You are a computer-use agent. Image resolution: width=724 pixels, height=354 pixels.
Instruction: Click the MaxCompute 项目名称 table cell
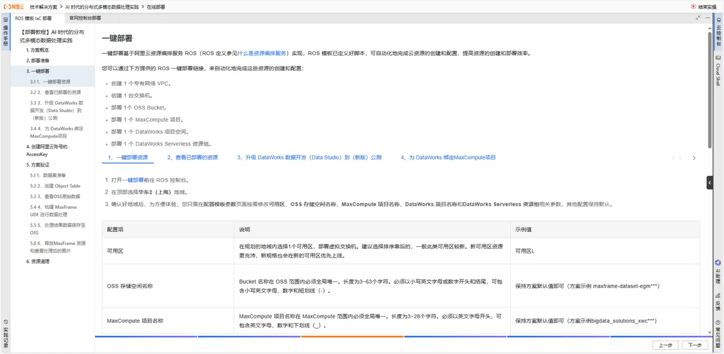pos(168,320)
